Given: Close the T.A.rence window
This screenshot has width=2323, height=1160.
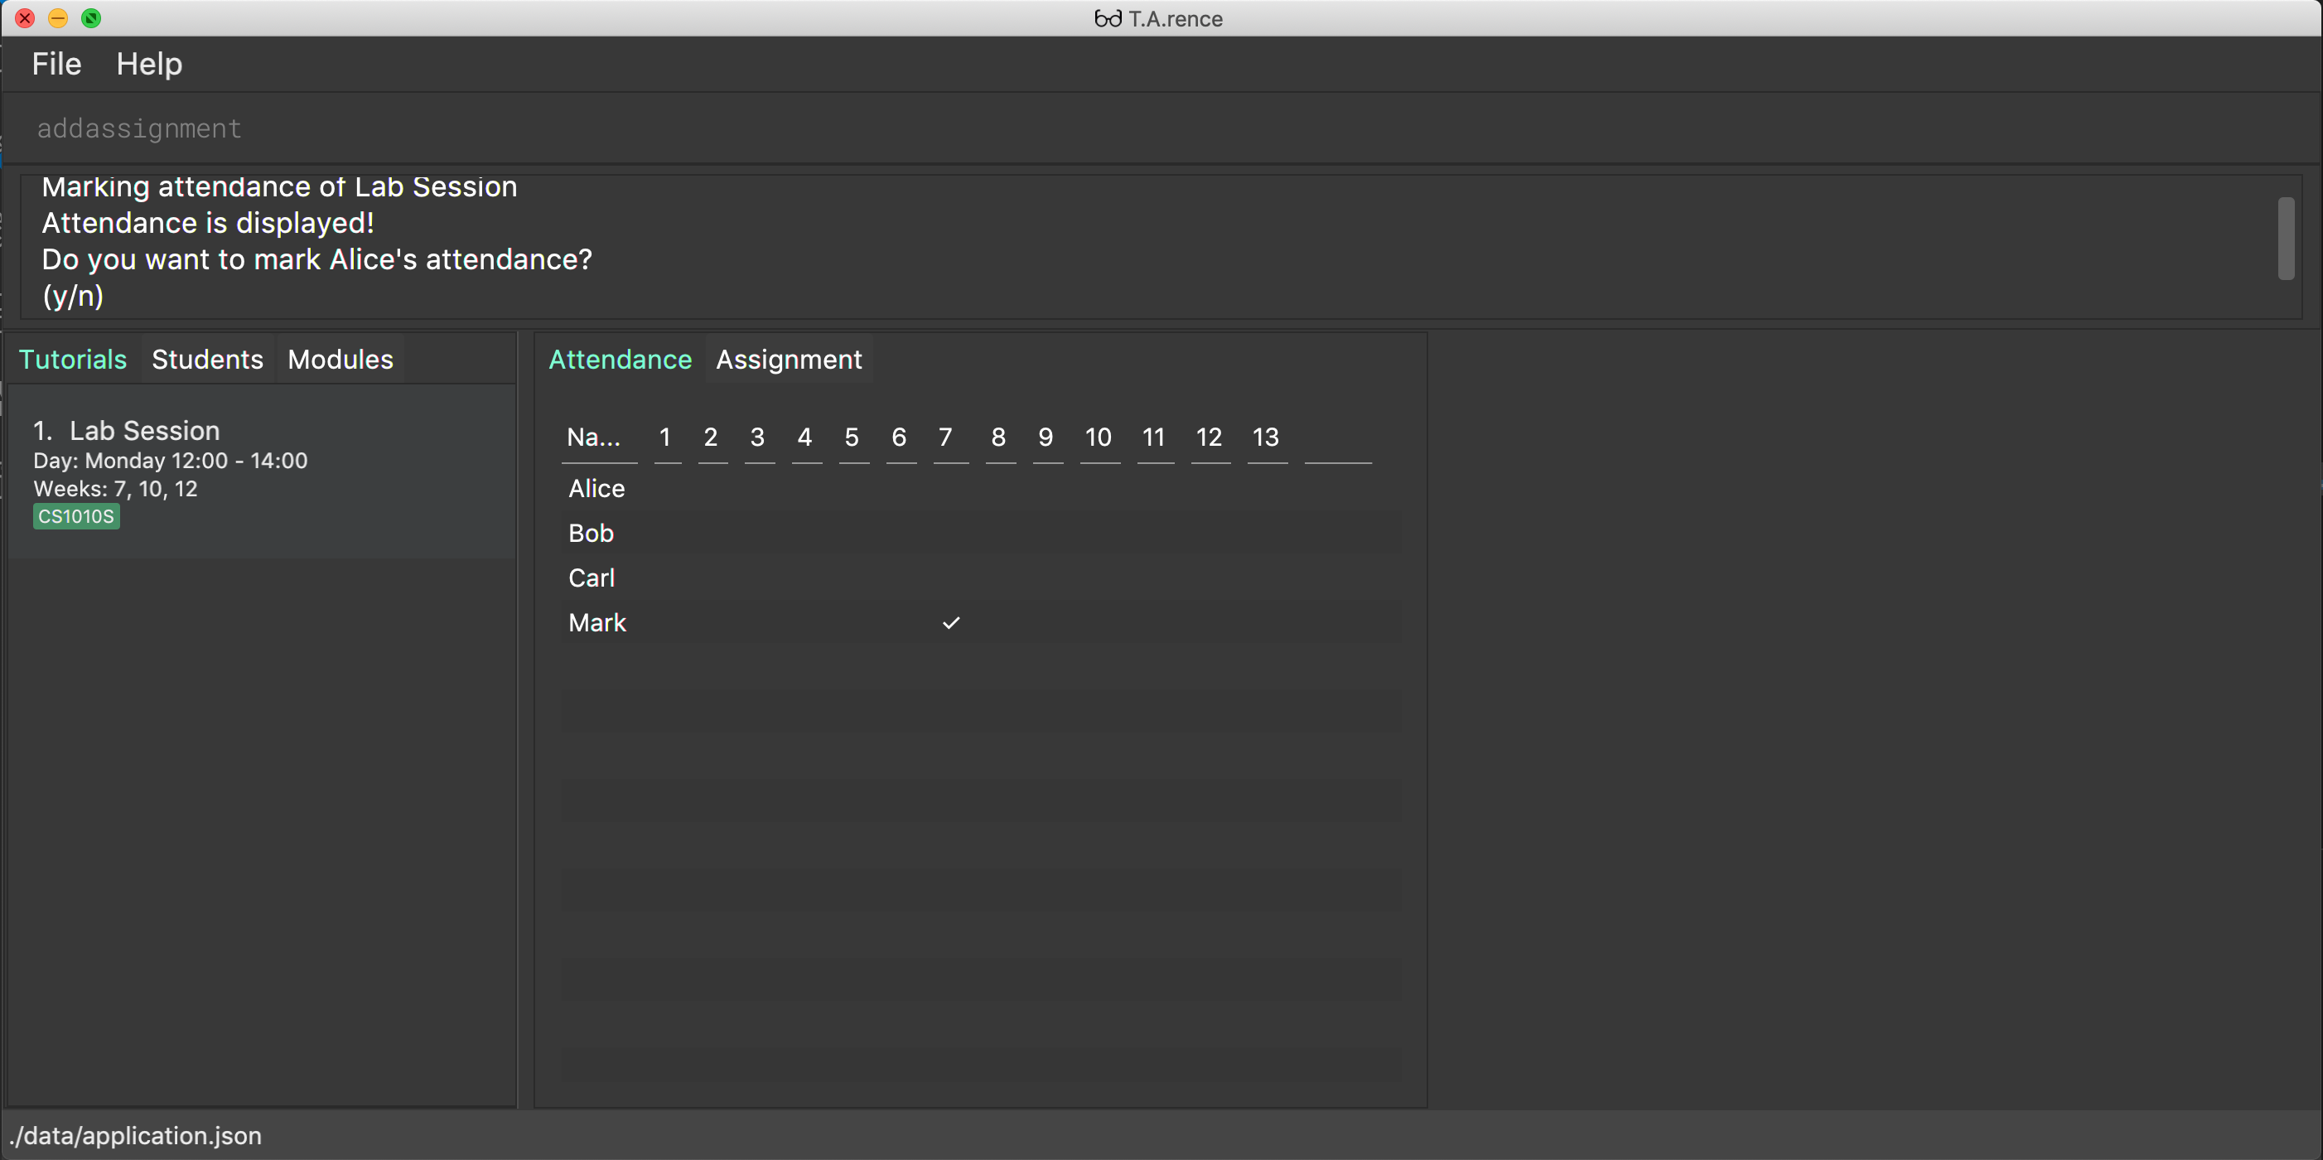Looking at the screenshot, I should coord(25,18).
